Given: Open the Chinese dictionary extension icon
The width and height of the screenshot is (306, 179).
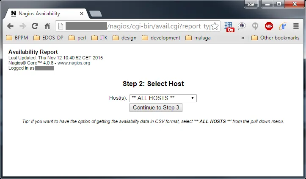Looking at the screenshot, I should coord(229,27).
